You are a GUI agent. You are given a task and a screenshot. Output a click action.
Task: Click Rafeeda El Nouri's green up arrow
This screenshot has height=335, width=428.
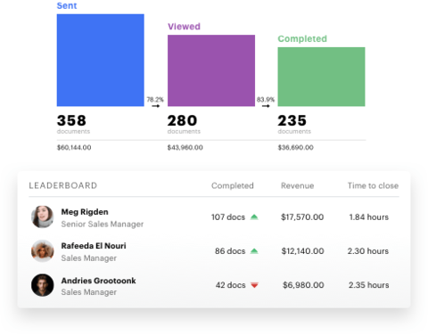254,251
